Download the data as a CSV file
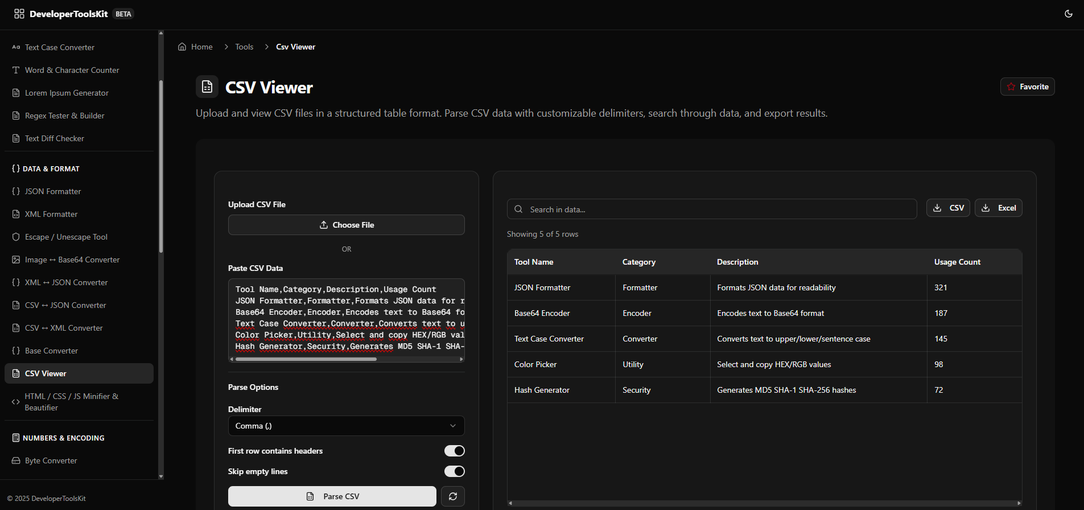 [x=948, y=208]
